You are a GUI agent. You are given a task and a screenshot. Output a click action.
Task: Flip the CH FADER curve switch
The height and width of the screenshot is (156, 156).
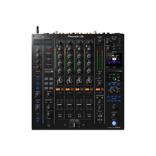tap(100, 118)
